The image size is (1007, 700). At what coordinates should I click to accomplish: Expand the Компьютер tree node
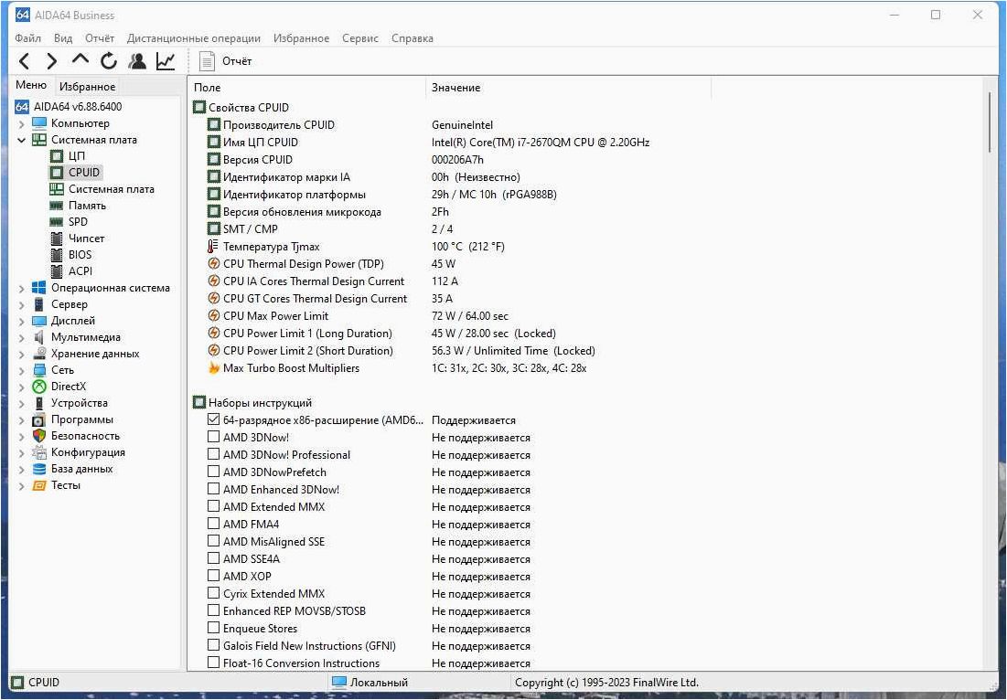21,123
